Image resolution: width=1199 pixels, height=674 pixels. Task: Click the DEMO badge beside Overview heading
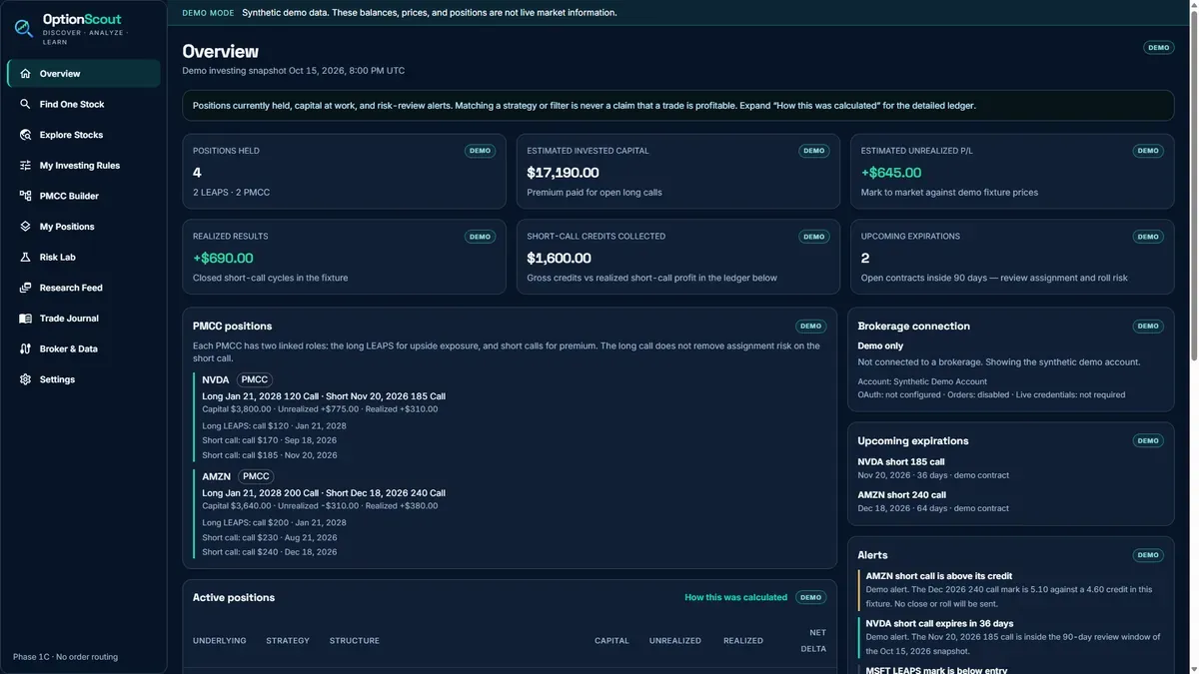pos(1159,47)
